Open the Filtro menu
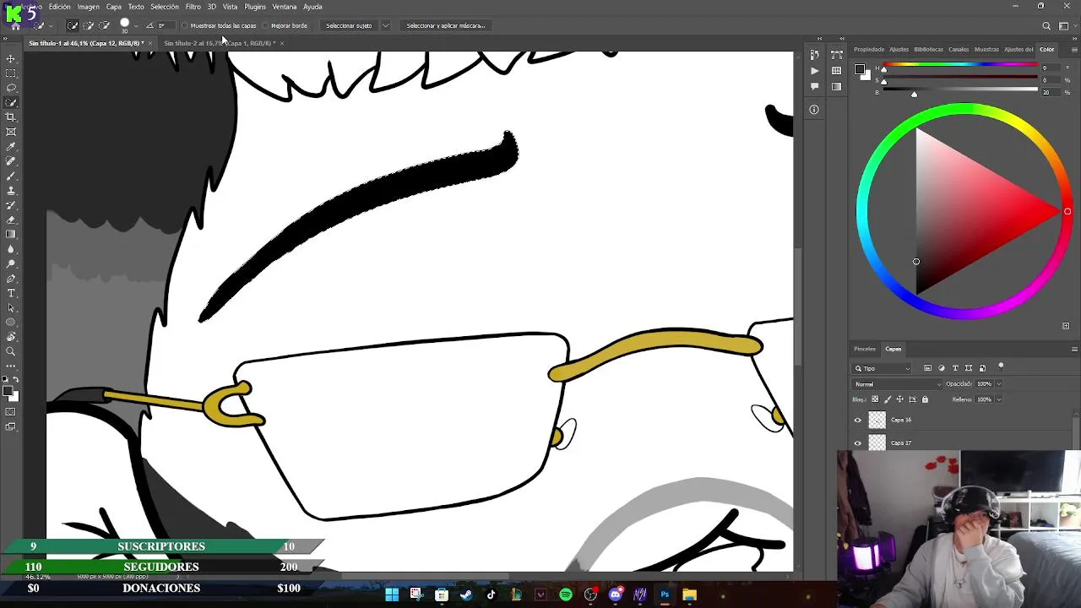Screen dimensions: 1081x608 coord(193,7)
